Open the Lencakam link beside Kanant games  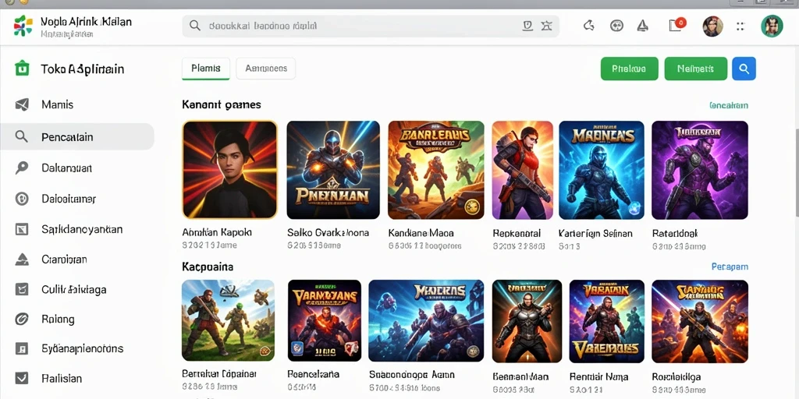click(729, 105)
